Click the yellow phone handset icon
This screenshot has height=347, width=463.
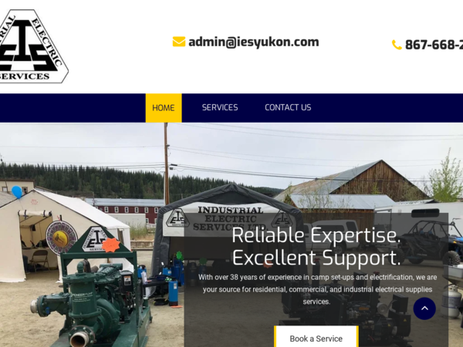pos(397,45)
